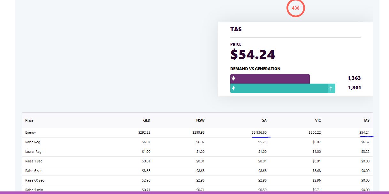Click TAS Raise 6 sec value $0.00
This screenshot has width=389, height=194.
point(365,171)
